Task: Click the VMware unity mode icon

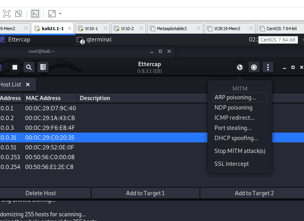Action: coord(18,14)
